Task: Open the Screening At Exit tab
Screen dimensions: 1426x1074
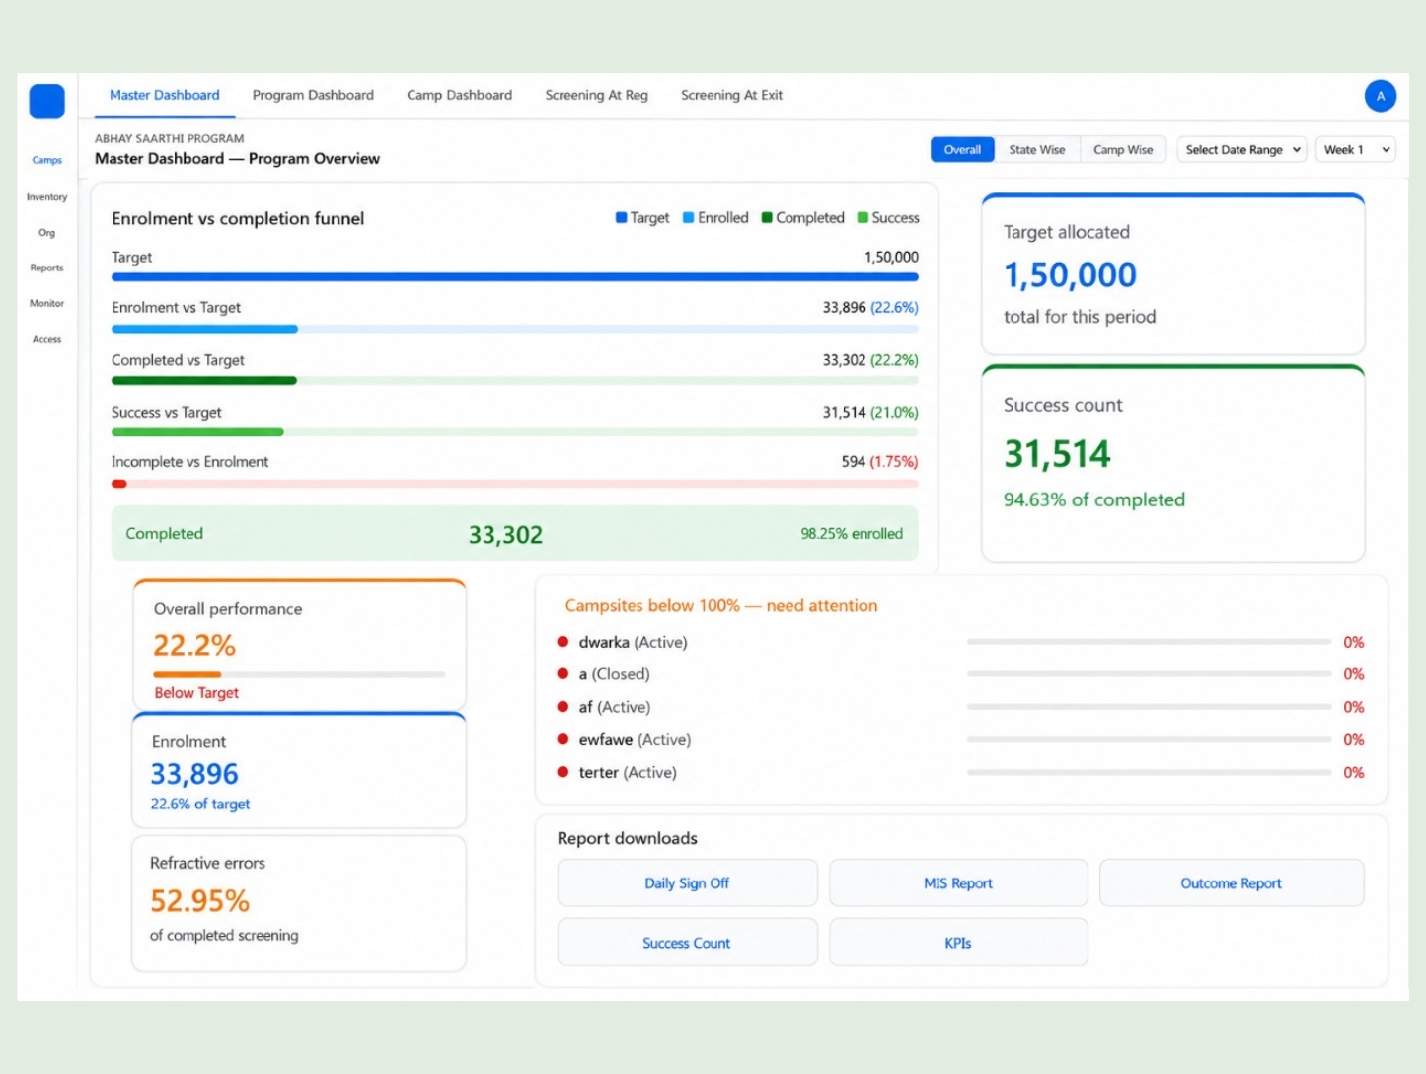Action: point(731,96)
